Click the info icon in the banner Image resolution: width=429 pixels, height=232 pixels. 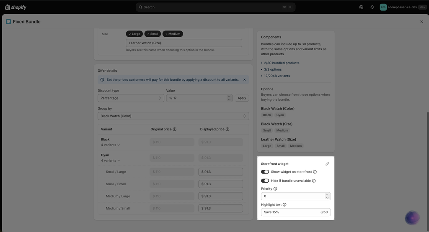click(102, 80)
